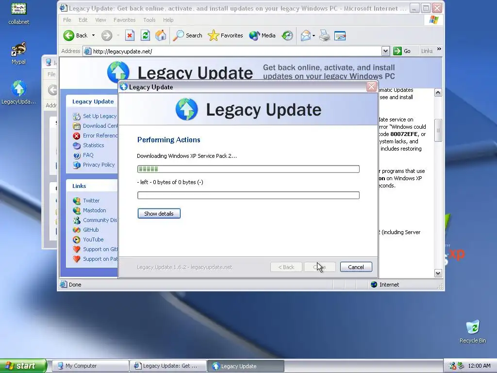Click the Go button beside address bar
Viewport: 497px width, 373px height.
pos(402,51)
